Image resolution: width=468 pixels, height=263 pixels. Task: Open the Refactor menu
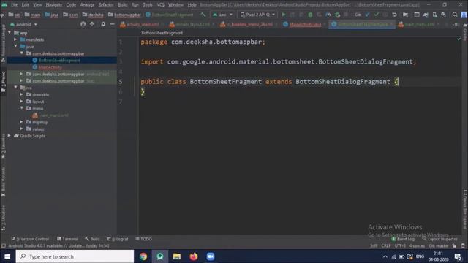(x=106, y=5)
